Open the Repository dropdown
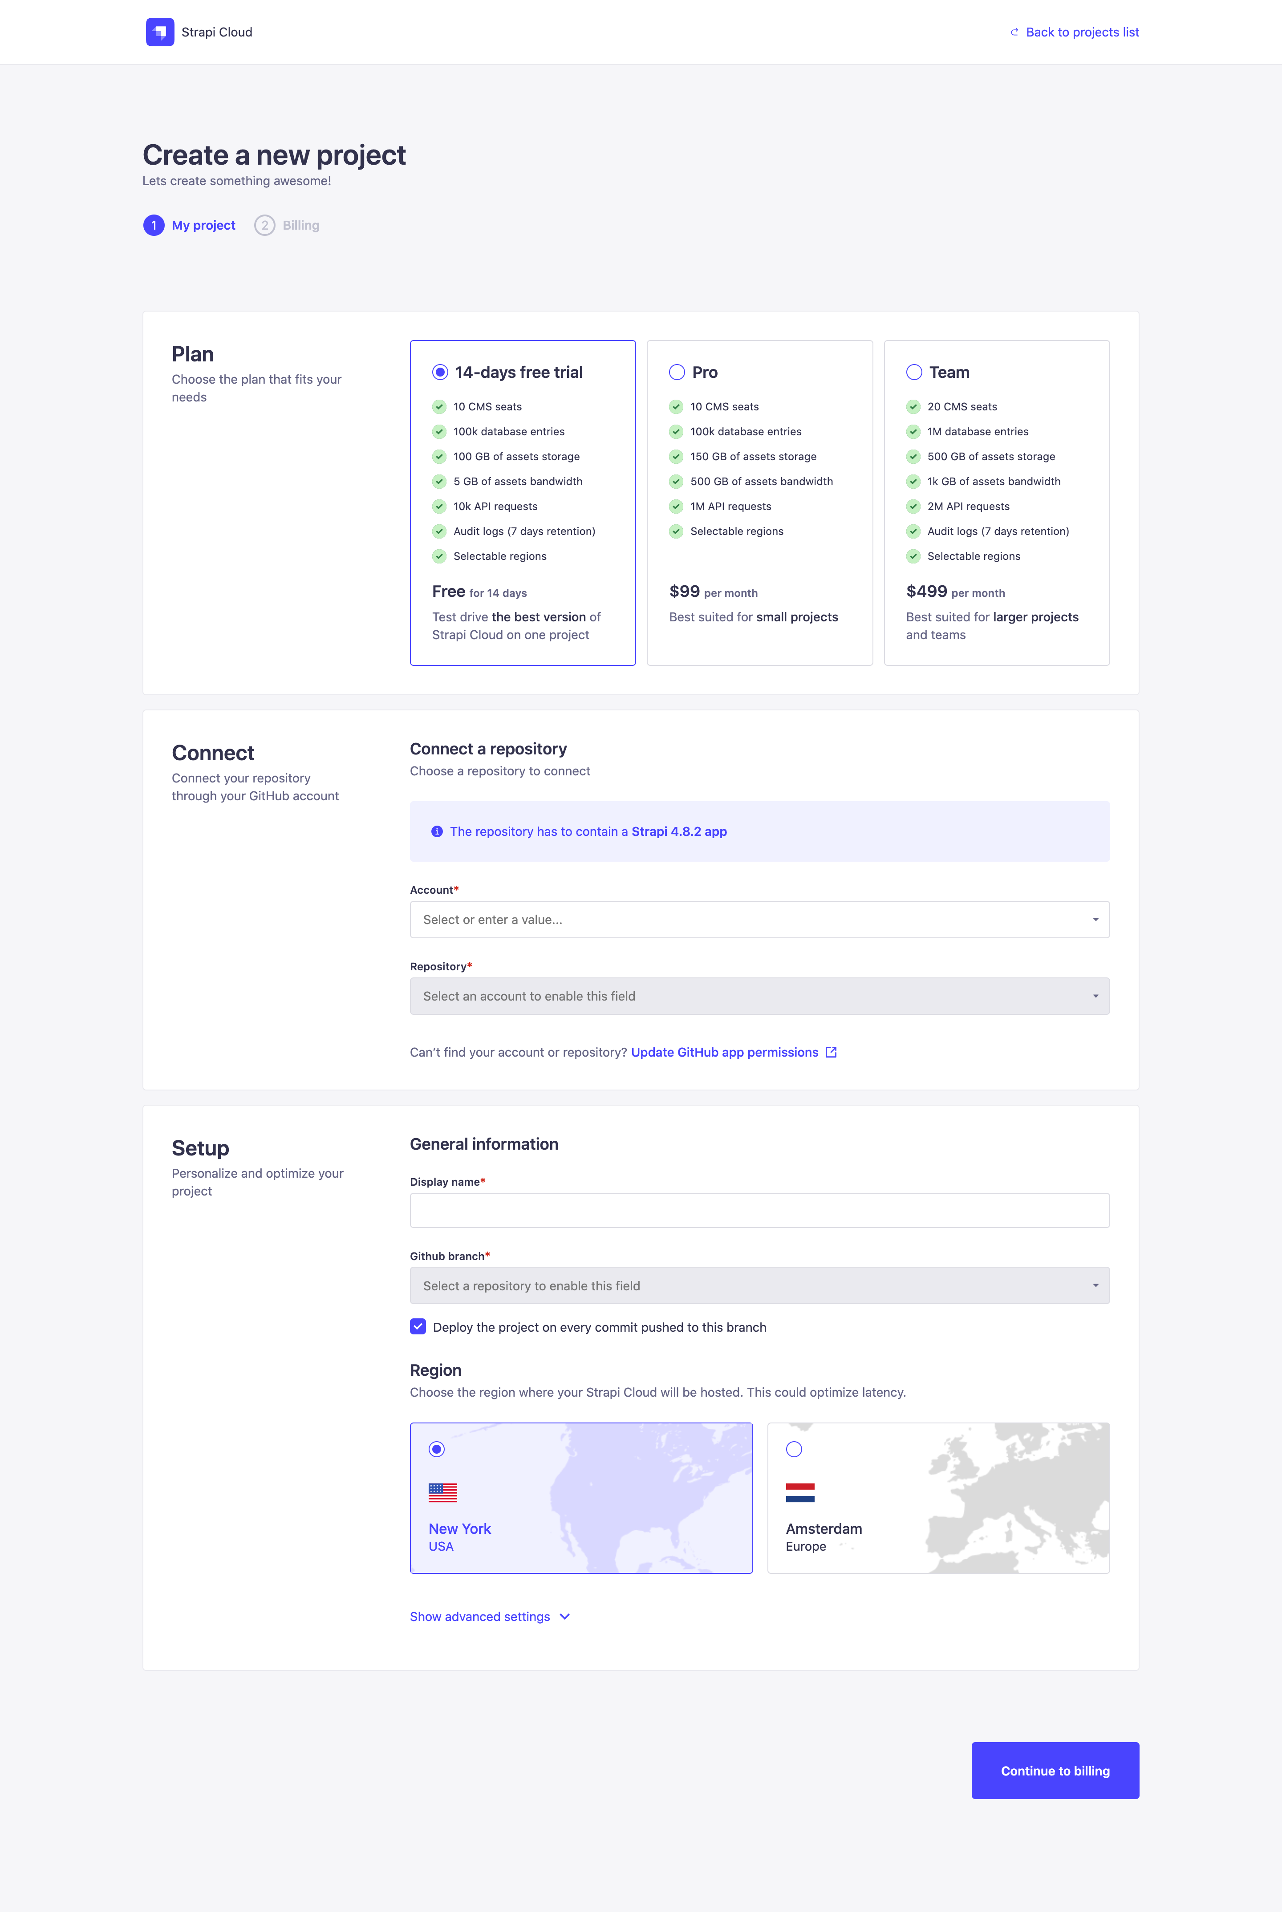This screenshot has width=1282, height=1913. (x=759, y=996)
